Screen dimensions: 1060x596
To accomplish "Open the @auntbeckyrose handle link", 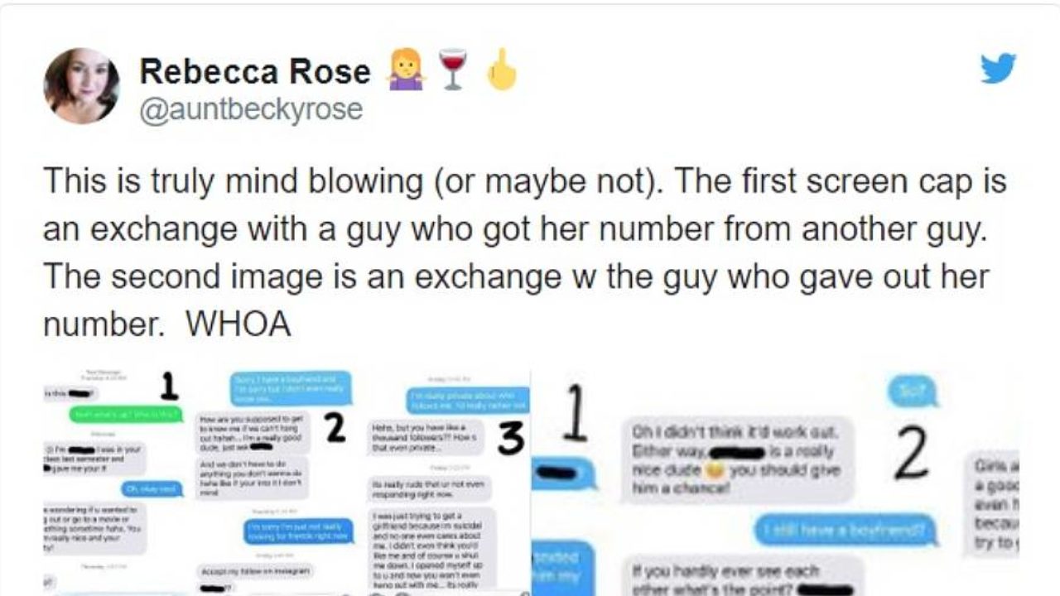I will (x=251, y=109).
